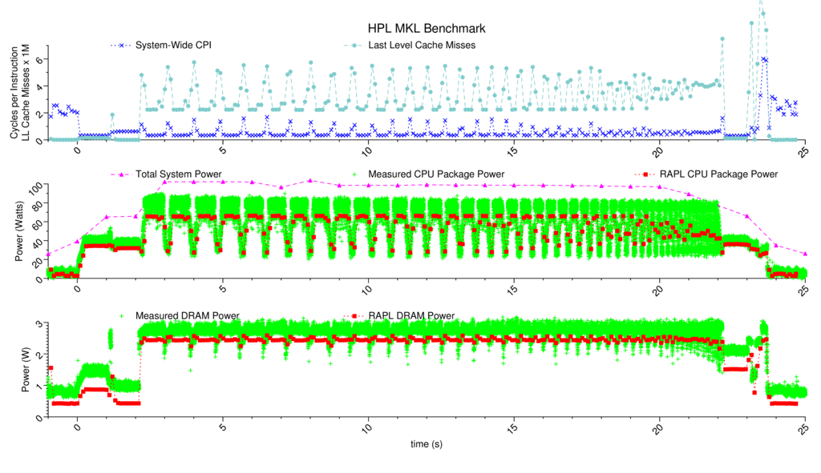Click red square marker beside RAPL CPU Package Power
The width and height of the screenshot is (821, 473).
(x=645, y=174)
